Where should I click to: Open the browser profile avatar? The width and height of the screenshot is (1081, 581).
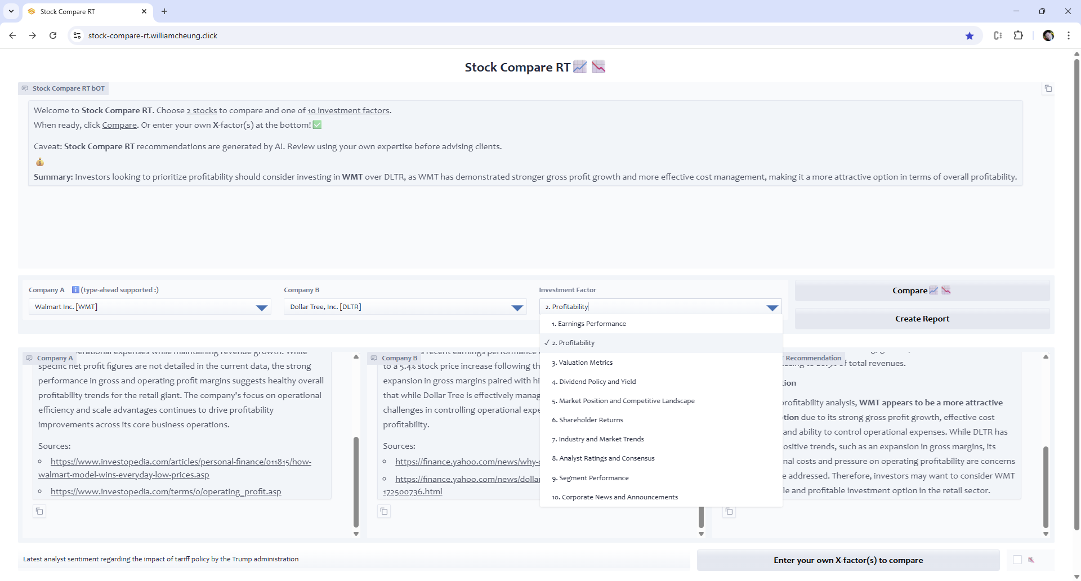click(x=1048, y=35)
